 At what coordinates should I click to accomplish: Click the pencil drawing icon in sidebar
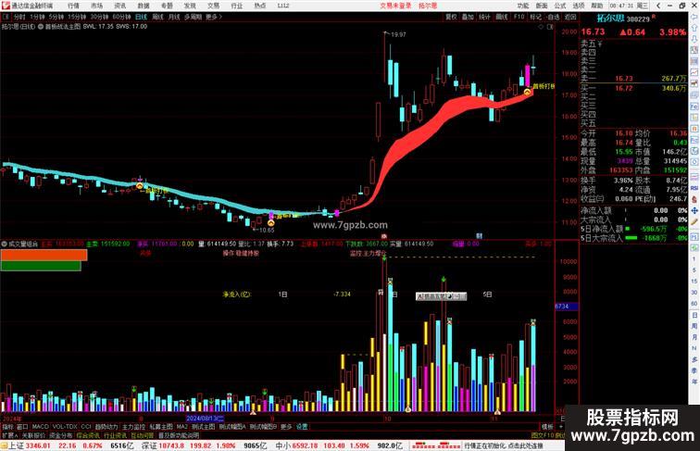[x=694, y=221]
